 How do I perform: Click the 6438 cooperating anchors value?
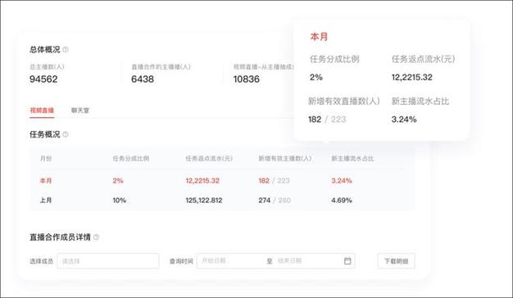click(143, 79)
